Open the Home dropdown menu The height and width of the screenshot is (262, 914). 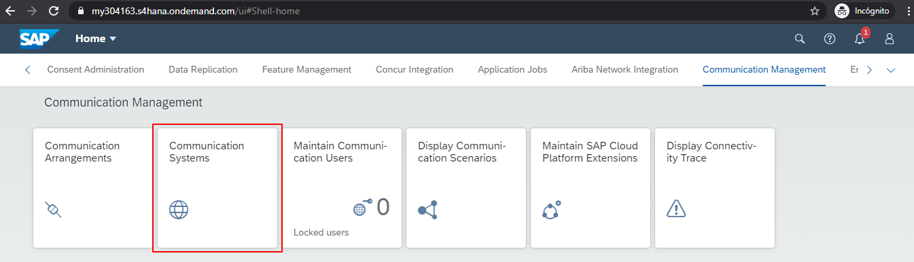[96, 39]
